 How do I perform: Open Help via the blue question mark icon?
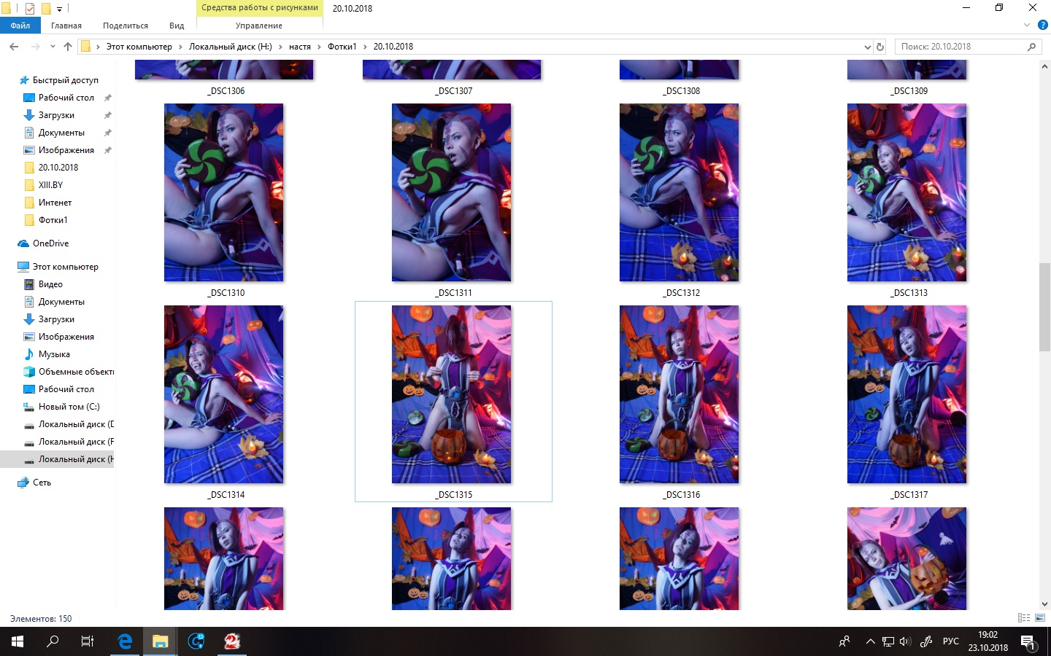click(x=1042, y=26)
